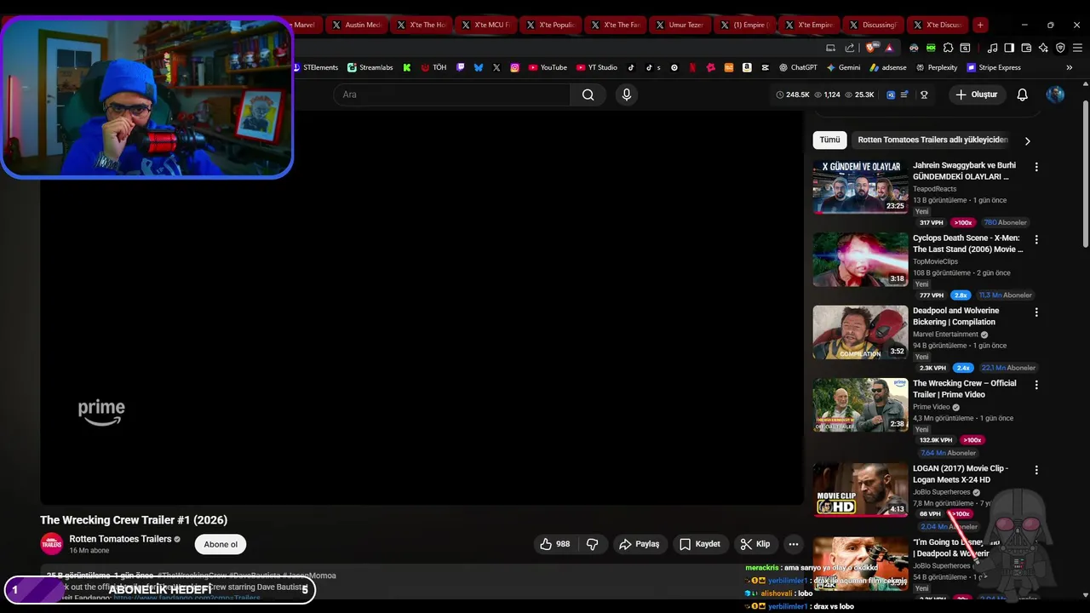Save video using Kaydet button
1090x613 pixels.
[700, 544]
